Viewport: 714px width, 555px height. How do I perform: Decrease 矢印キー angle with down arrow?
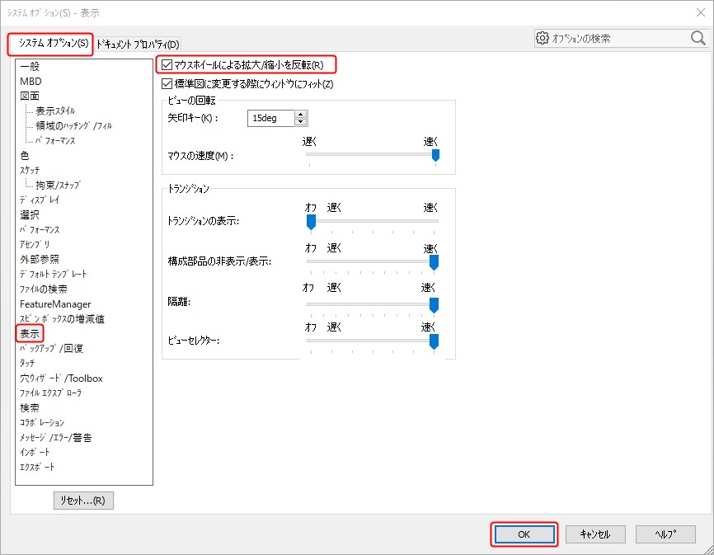301,122
